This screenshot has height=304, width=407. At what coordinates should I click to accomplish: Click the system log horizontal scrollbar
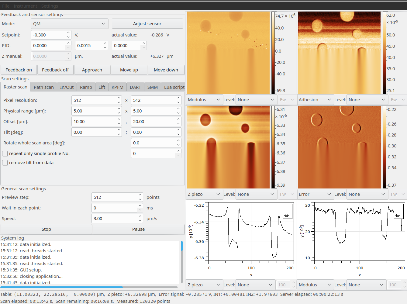click(89, 287)
